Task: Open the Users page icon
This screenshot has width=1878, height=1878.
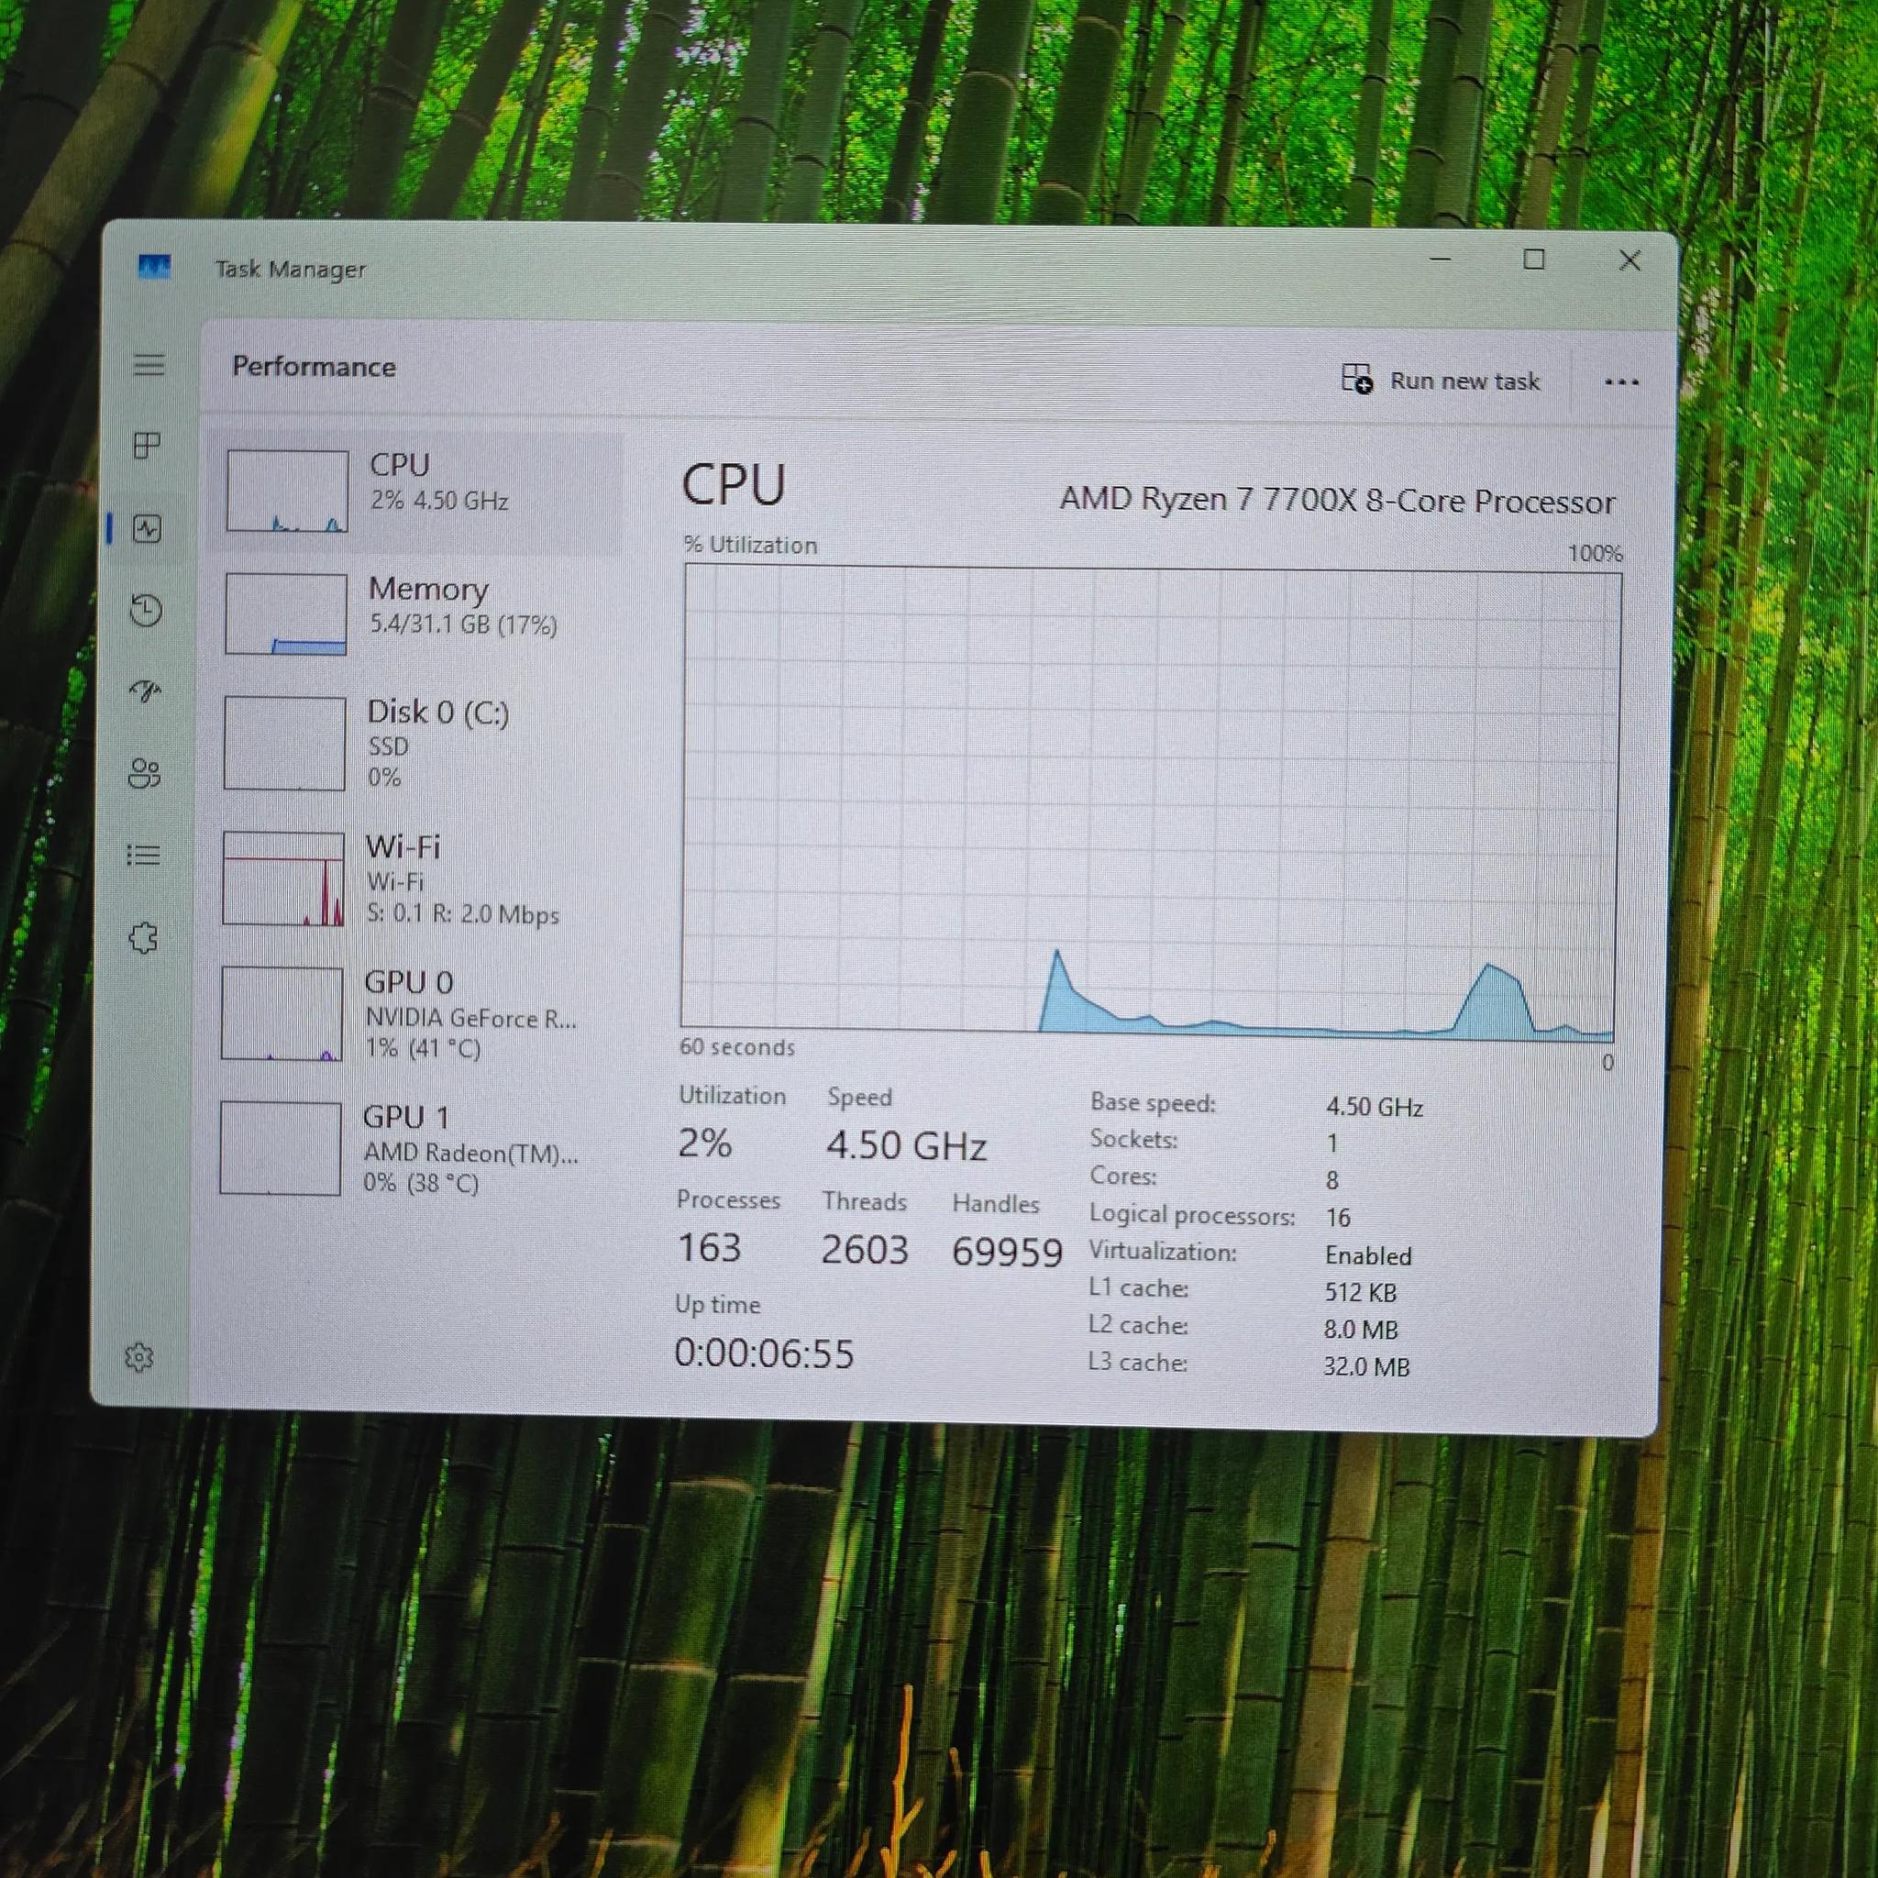Action: tap(144, 774)
